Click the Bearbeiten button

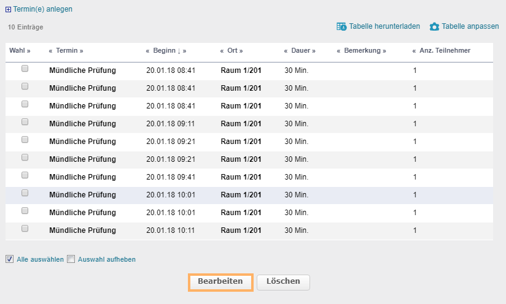tap(220, 281)
